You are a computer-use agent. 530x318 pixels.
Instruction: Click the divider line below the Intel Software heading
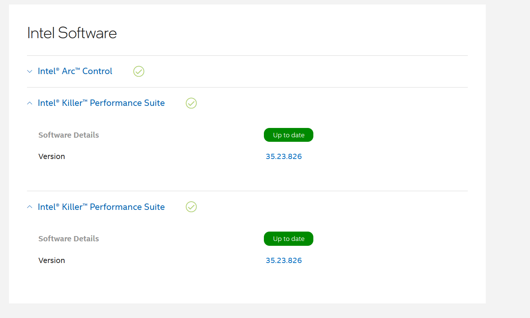pos(247,55)
